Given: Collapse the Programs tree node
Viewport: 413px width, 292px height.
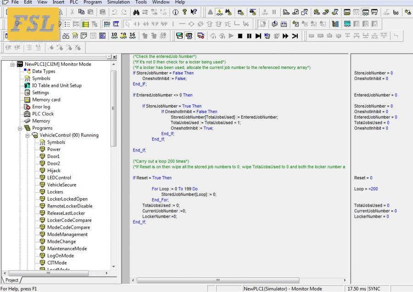Looking at the screenshot, I should pos(20,128).
